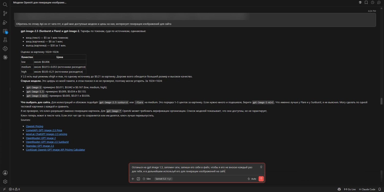Click the 58m timer indicator
Viewport: 384px width, 192px height.
[x=147, y=179]
